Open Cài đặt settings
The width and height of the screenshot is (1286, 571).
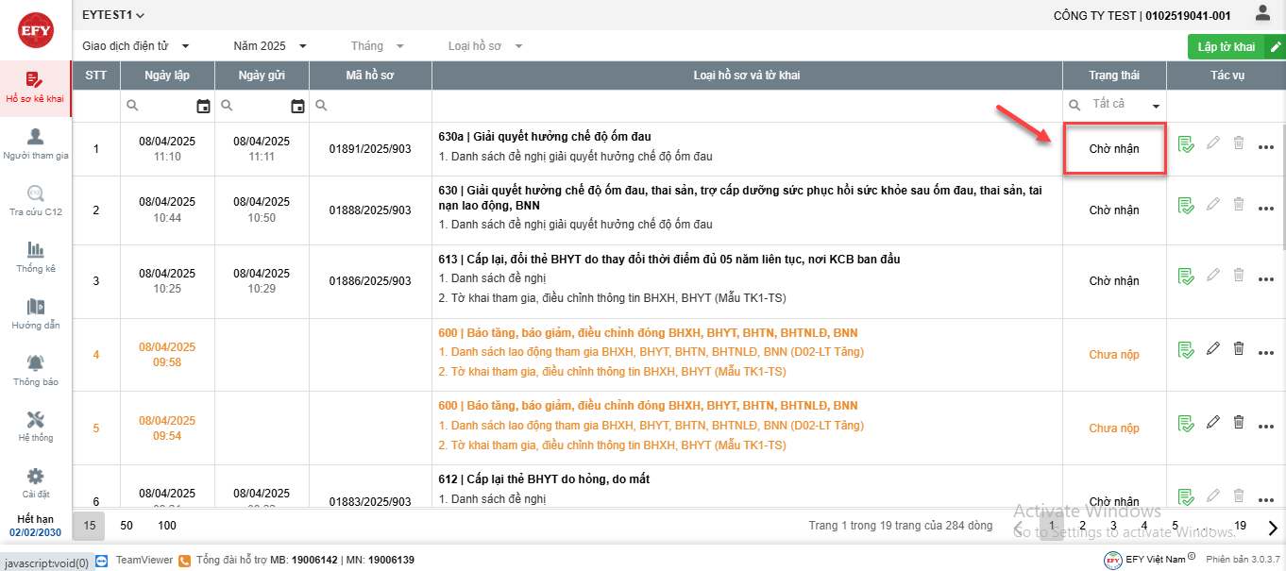[35, 483]
